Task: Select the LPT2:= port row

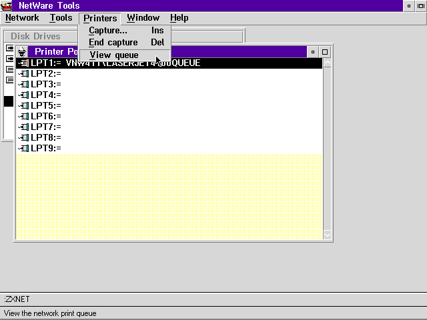Action: [169, 73]
